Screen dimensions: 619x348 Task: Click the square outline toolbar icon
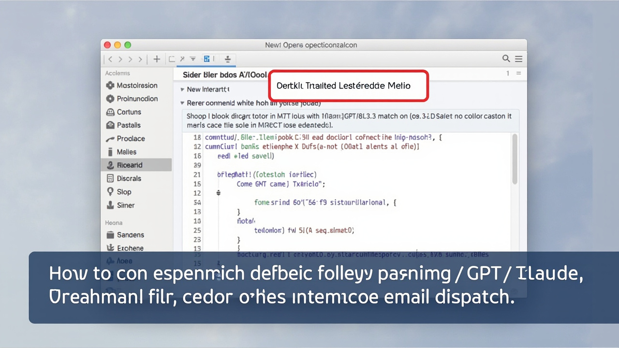pyautogui.click(x=171, y=59)
